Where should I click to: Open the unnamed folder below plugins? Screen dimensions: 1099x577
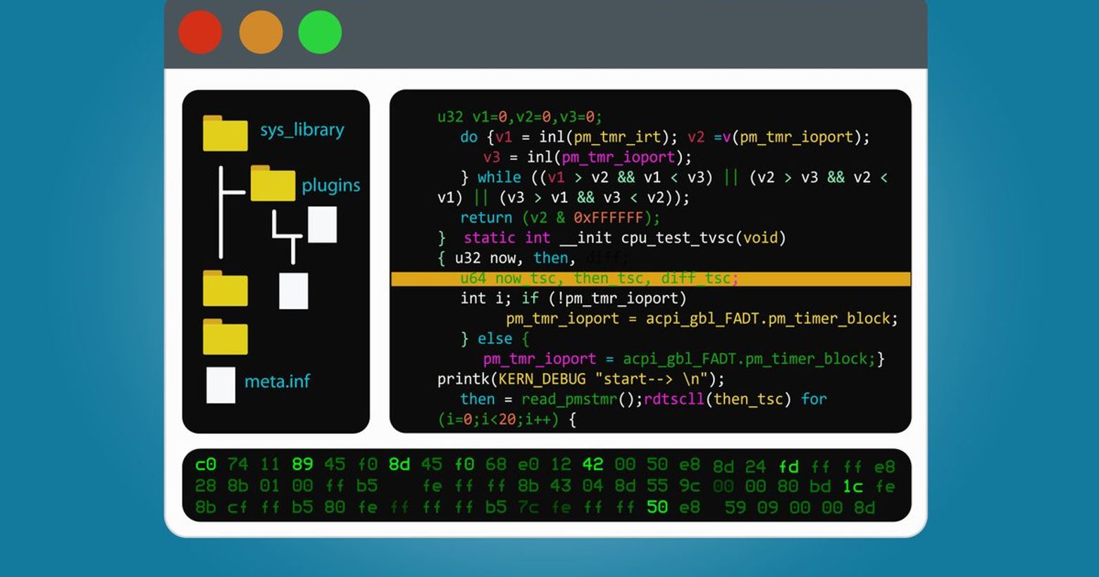225,288
